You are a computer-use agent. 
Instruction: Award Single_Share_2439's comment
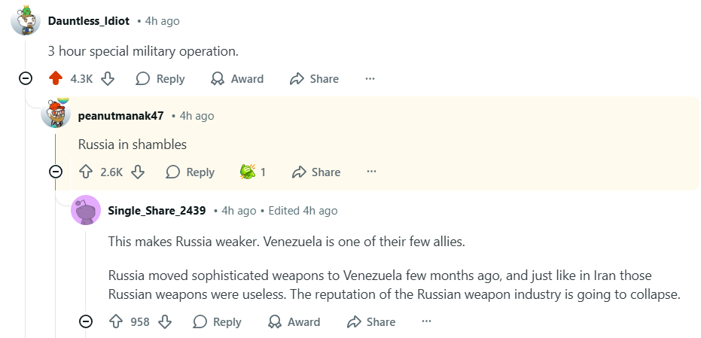pyautogui.click(x=294, y=321)
